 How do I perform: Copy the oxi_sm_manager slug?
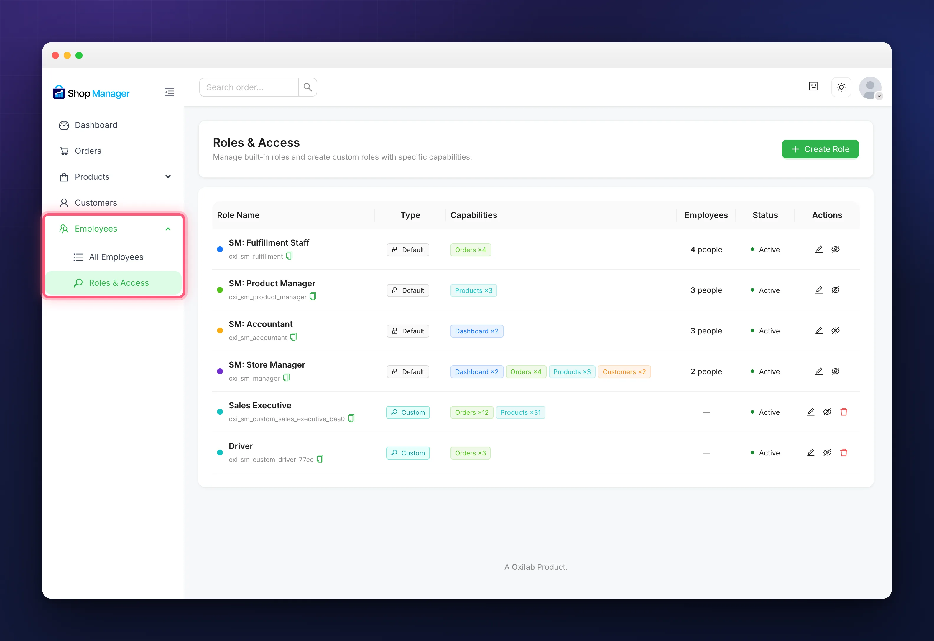click(x=286, y=378)
